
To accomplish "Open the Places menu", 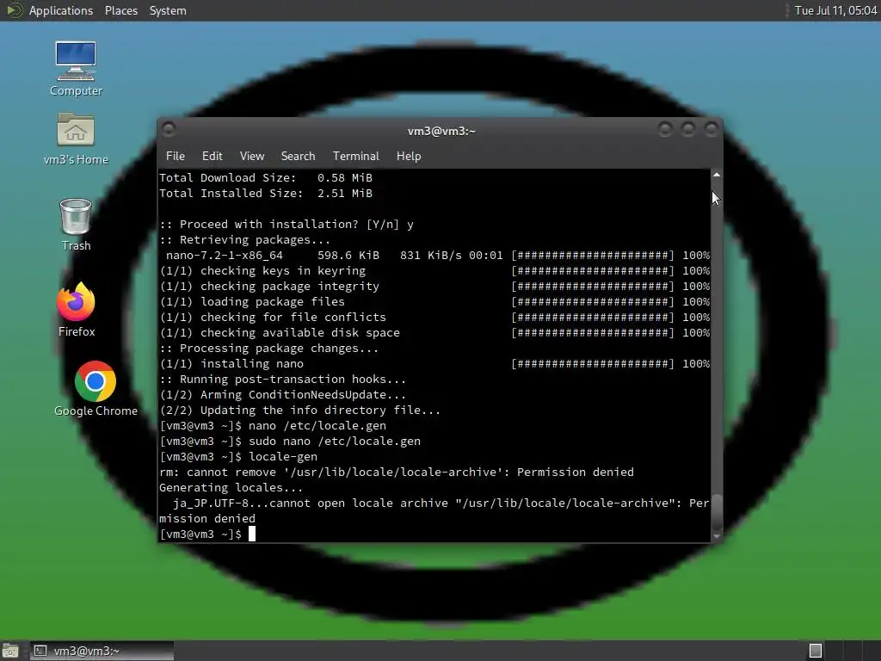I will (x=120, y=10).
